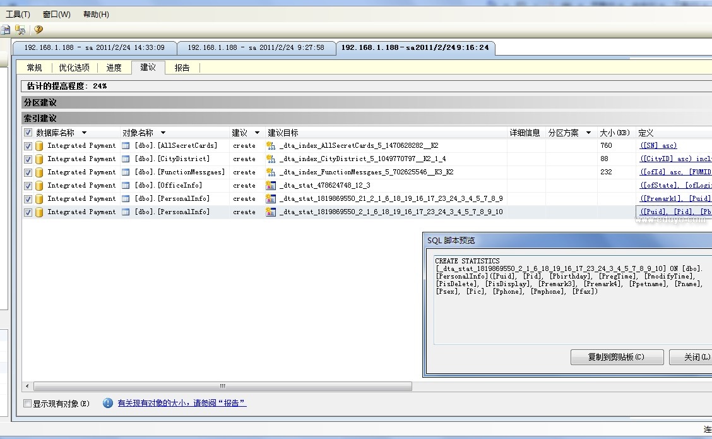Click the database icon in AllSecretCards row
Screen dimensions: 712x439
(39, 146)
